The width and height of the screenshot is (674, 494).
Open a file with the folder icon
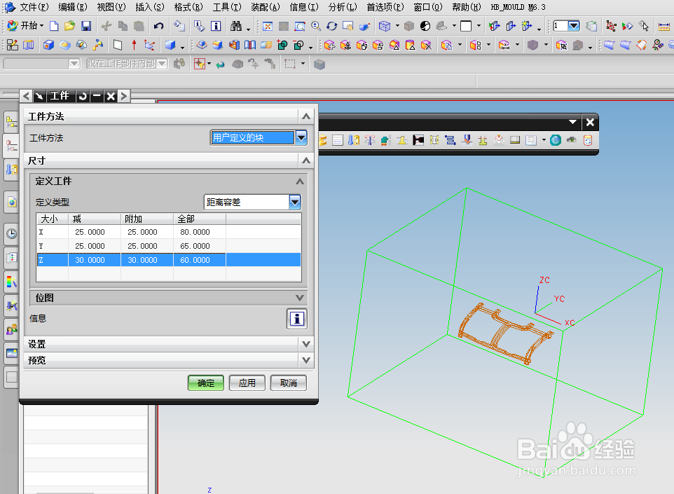69,26
